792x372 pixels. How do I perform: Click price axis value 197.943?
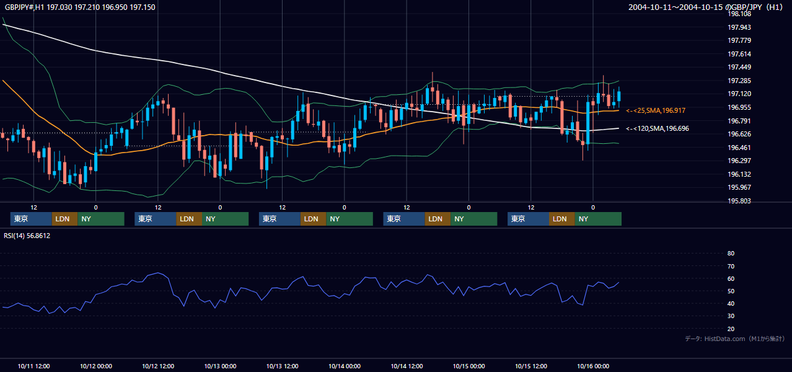tap(739, 27)
